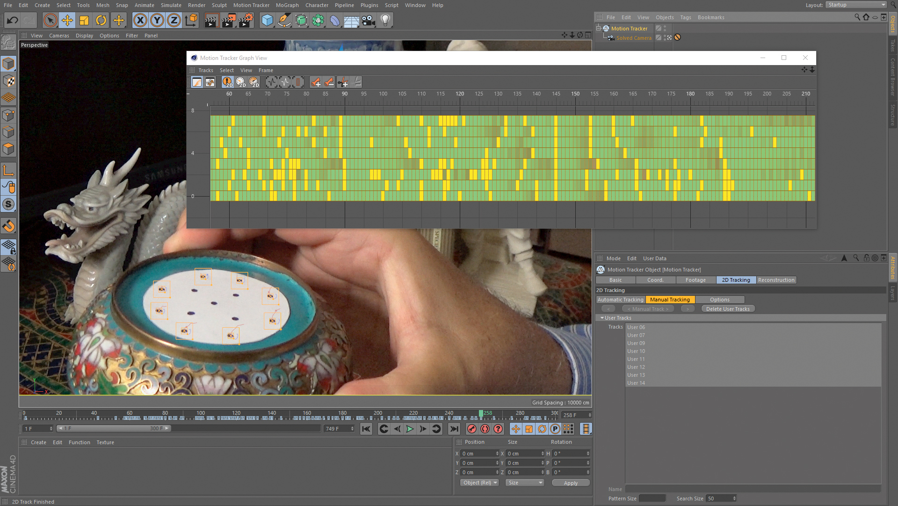Click the Undo arrow icon
The image size is (898, 506).
point(13,20)
